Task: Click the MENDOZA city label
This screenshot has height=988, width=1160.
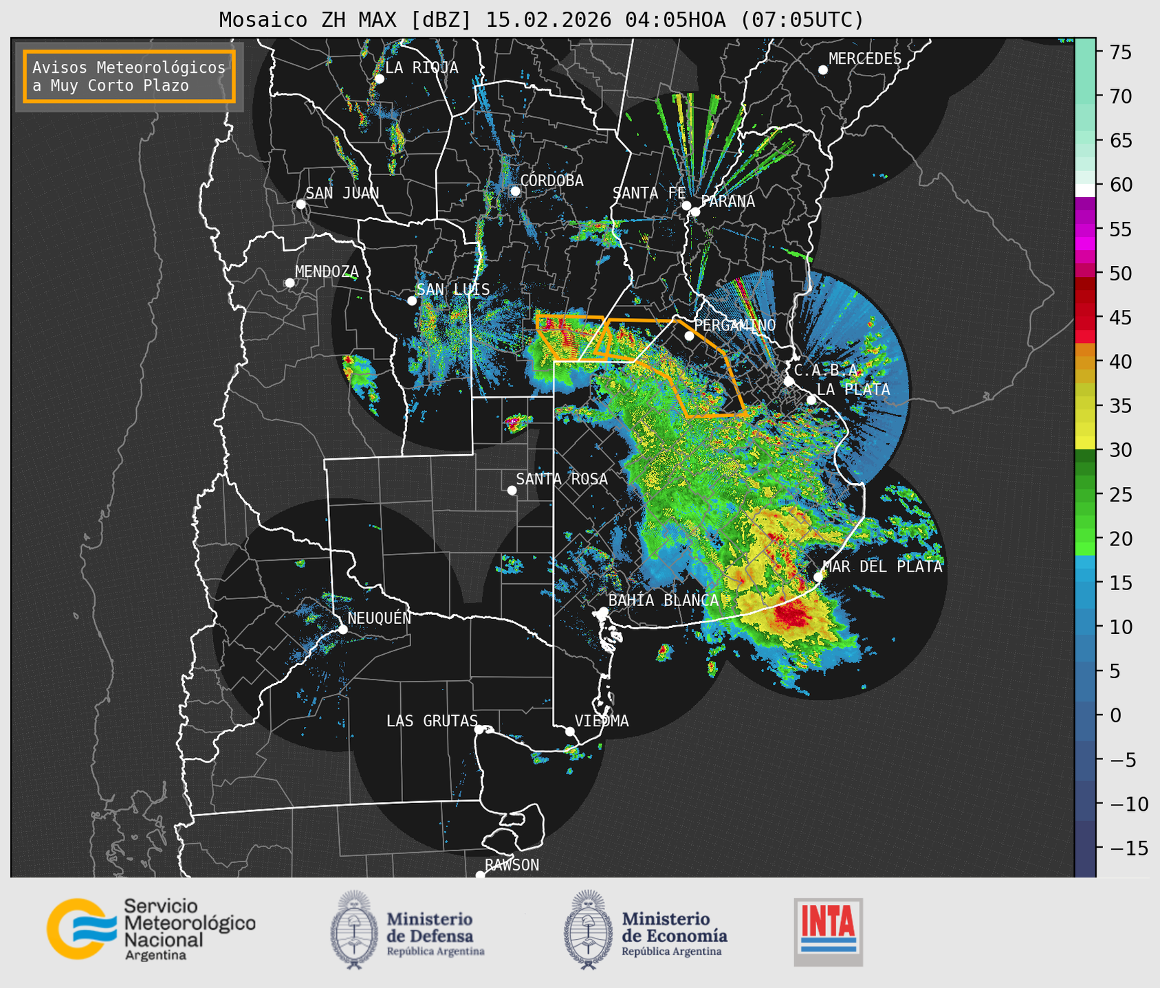Action: (327, 272)
